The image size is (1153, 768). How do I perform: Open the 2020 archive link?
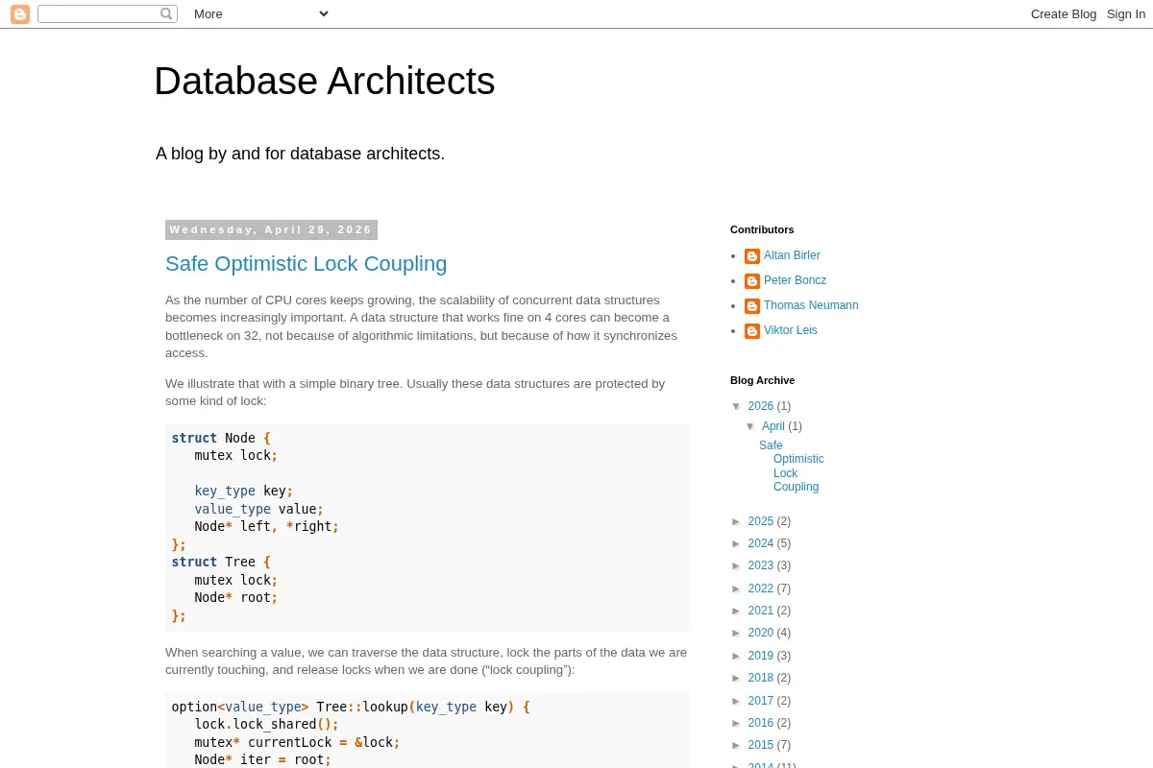761,633
